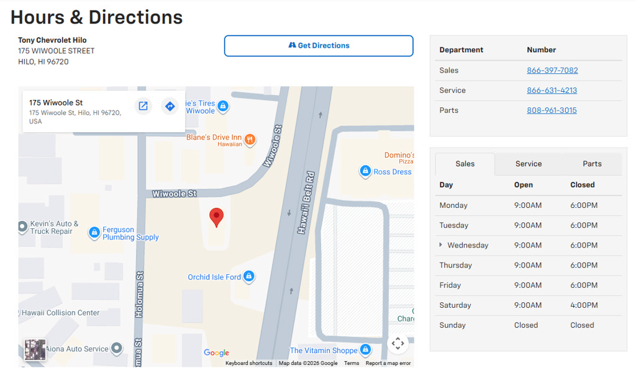The width and height of the screenshot is (636, 386).
Task: Call Parts number 808-961-3015
Action: point(552,110)
